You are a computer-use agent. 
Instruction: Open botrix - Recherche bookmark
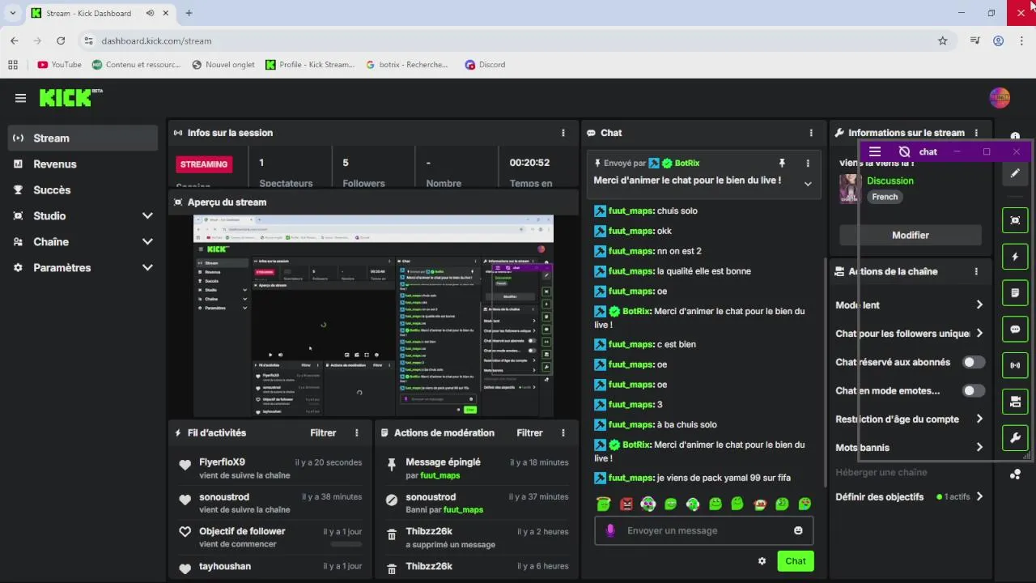tap(406, 65)
